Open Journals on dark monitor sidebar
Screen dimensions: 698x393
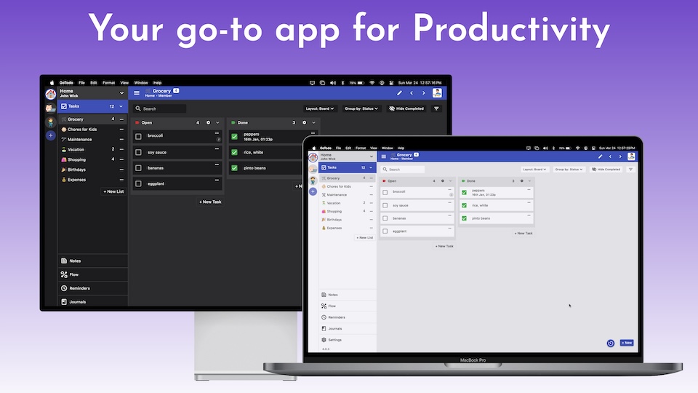point(92,301)
